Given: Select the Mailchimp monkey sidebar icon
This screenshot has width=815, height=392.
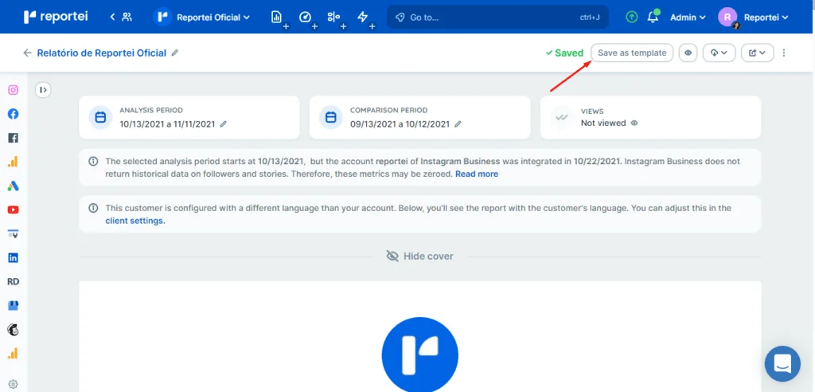Looking at the screenshot, I should pyautogui.click(x=13, y=330).
